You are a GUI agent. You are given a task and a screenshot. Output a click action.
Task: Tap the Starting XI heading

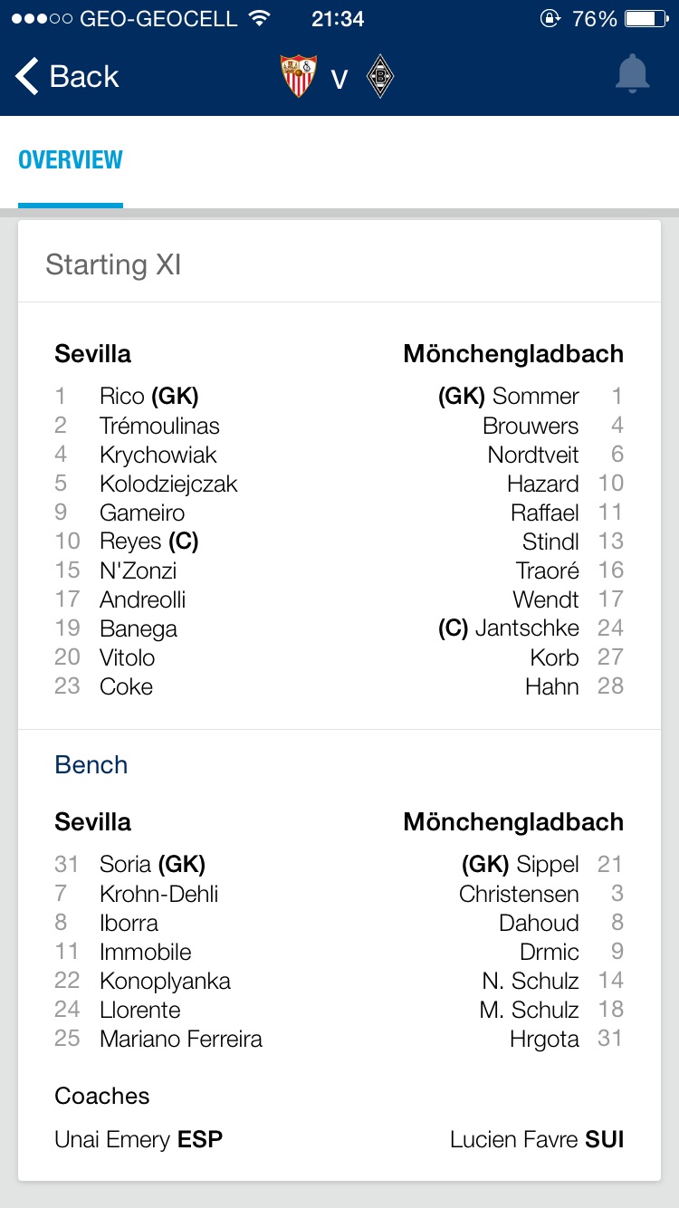(x=114, y=264)
